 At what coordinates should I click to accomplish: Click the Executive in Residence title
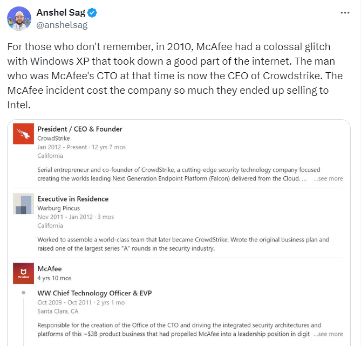[73, 199]
